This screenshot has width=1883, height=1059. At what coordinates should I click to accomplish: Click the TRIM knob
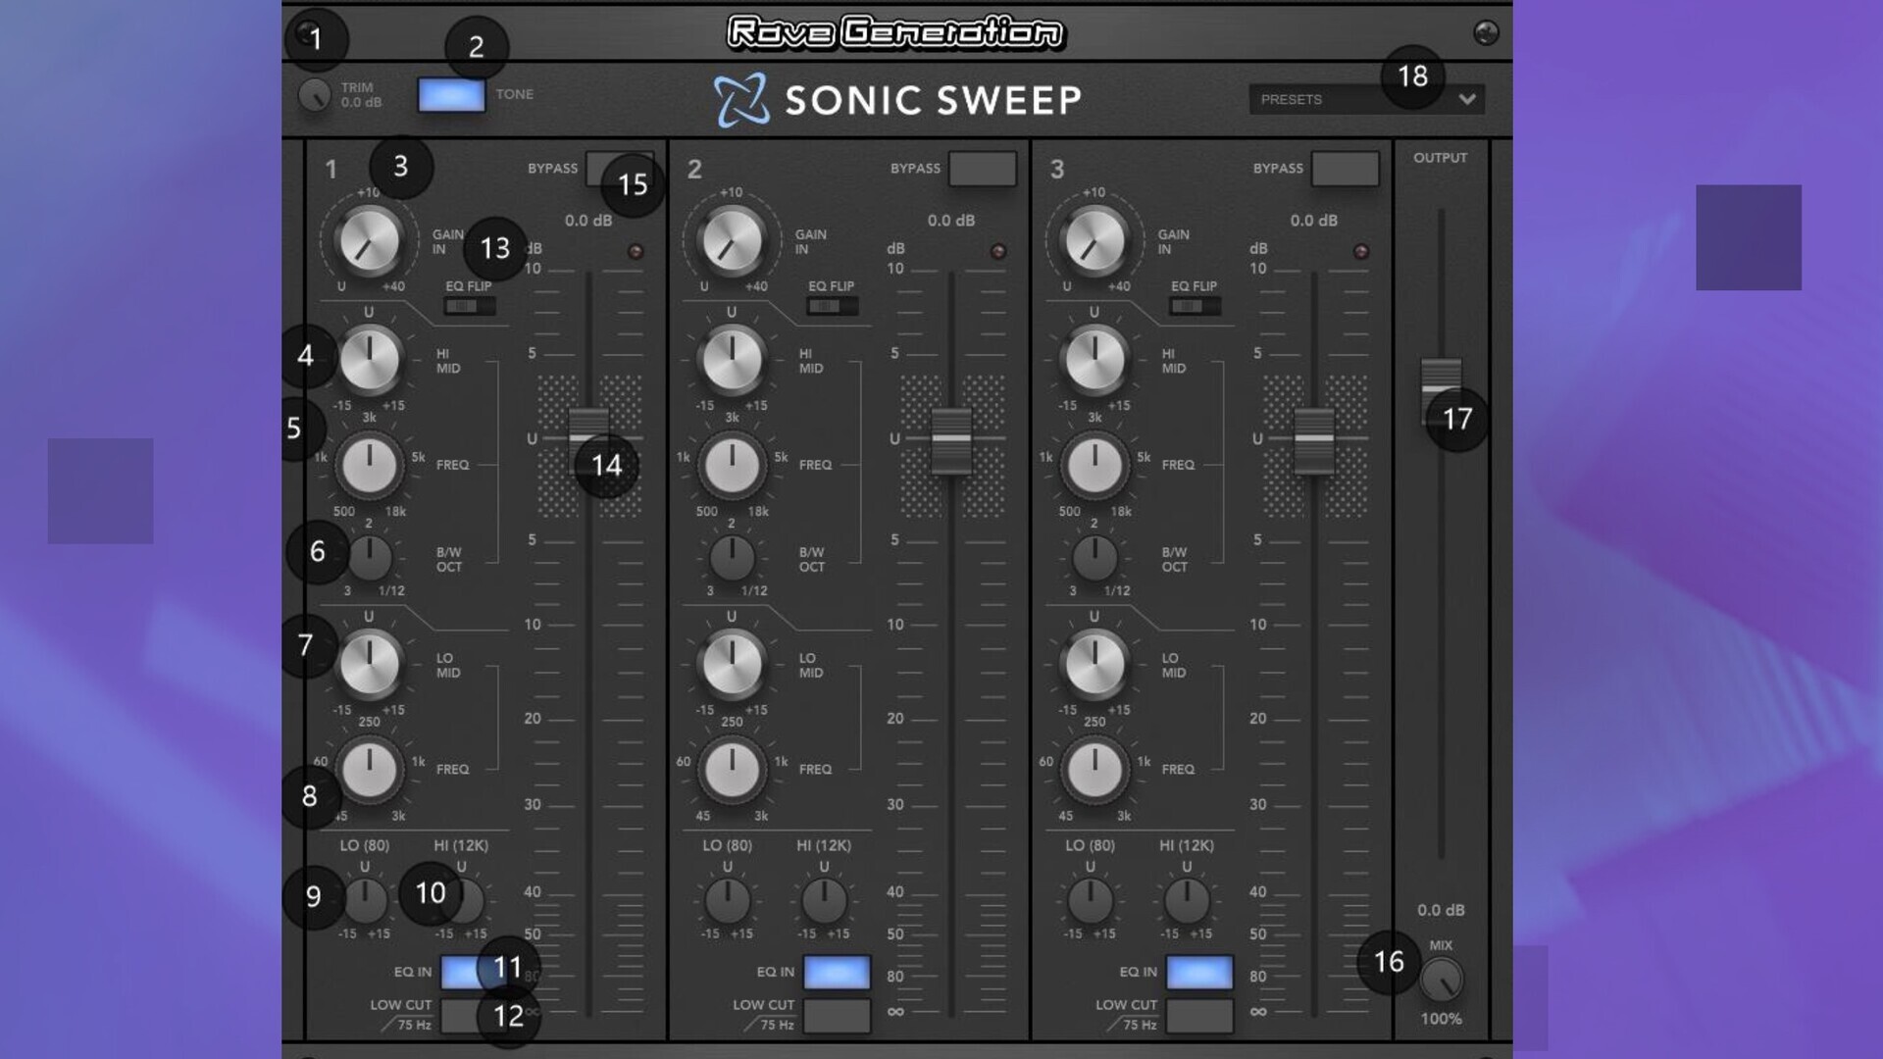coord(314,95)
